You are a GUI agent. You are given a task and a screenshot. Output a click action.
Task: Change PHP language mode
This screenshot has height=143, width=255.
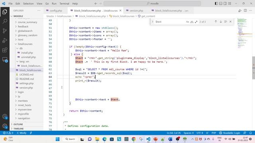pos(214,133)
